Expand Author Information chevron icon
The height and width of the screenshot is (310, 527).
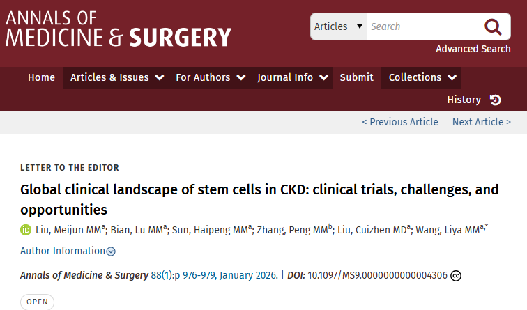(111, 251)
